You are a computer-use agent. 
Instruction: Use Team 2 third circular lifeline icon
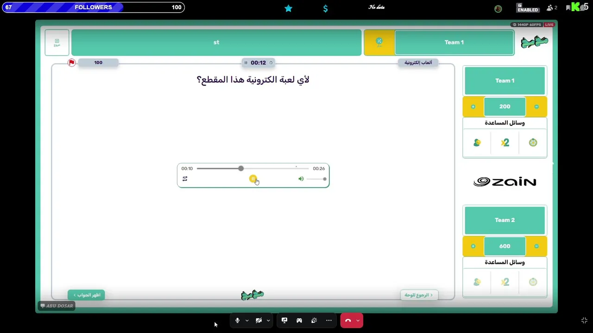[x=533, y=282]
